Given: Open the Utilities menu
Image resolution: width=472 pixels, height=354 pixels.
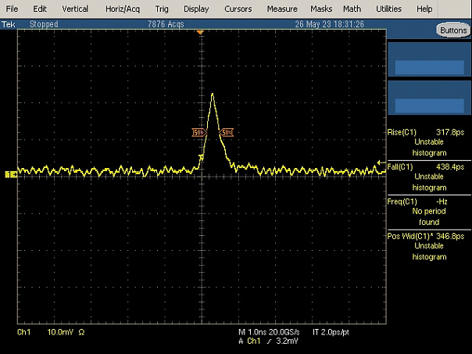Looking at the screenshot, I should click(388, 9).
